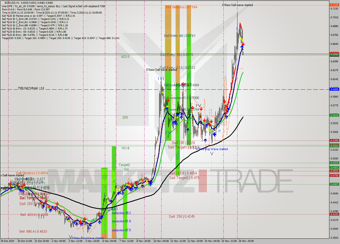Select the 'Sell Target2 | 0.479' label
Image resolution: width=340 pixels, height=244 pixels.
pyautogui.click(x=184, y=178)
